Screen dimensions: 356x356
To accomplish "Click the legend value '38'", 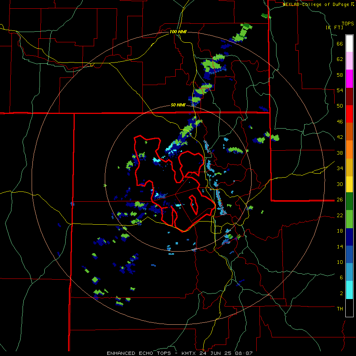I will coord(340,153).
